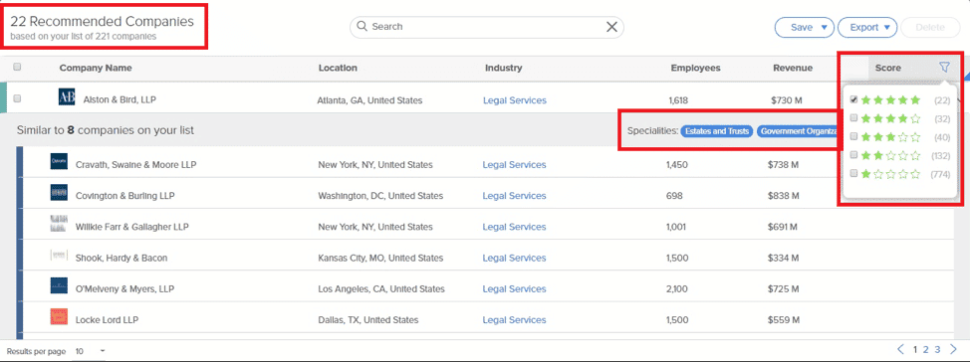Open the results per page dropdown

91,351
